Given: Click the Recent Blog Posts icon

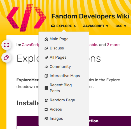Looking at the screenshot, I should 46,88.
